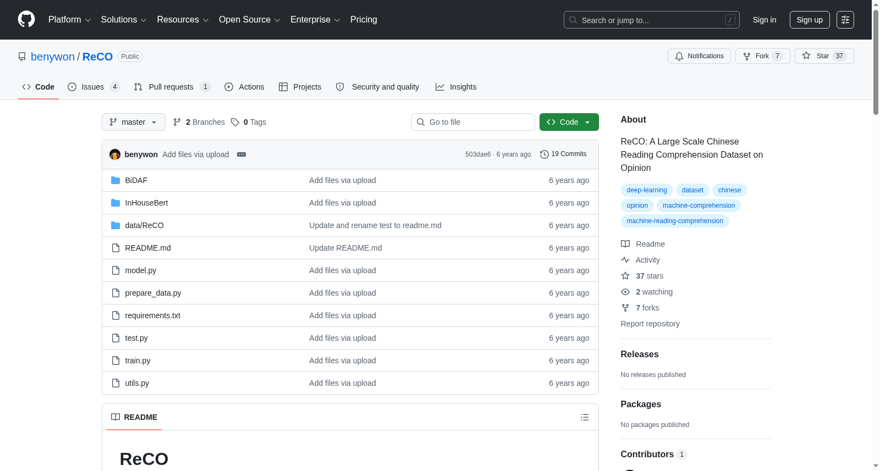Image resolution: width=880 pixels, height=471 pixels.
Task: Open the command palette icon in header
Action: pyautogui.click(x=845, y=20)
